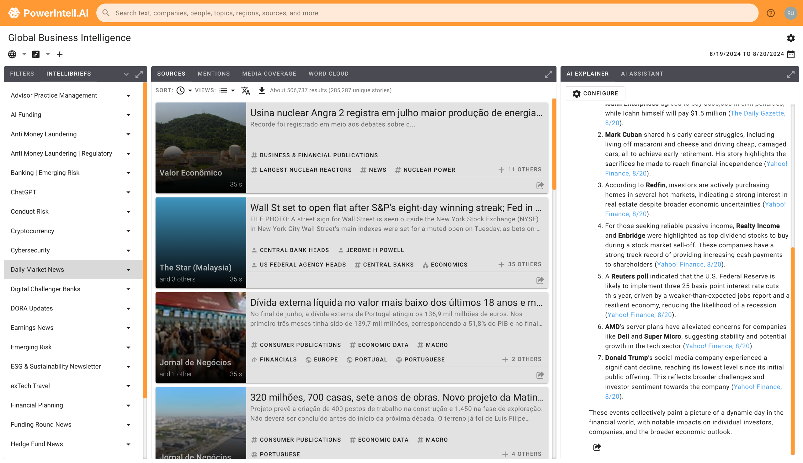Screen dimensions: 803x463
Task: Open the date range calendar icon
Action: click(x=791, y=54)
